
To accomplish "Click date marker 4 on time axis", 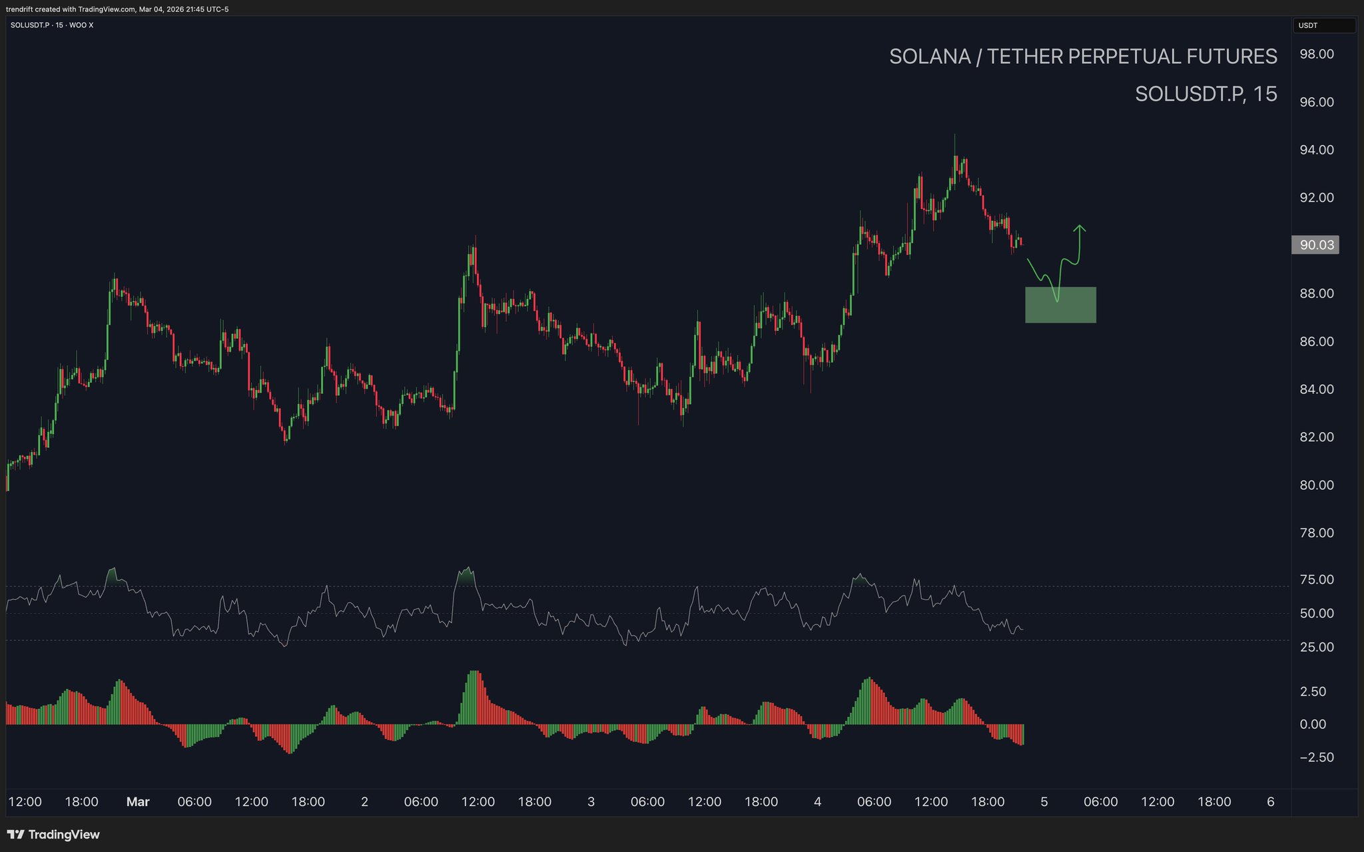I will tap(817, 801).
